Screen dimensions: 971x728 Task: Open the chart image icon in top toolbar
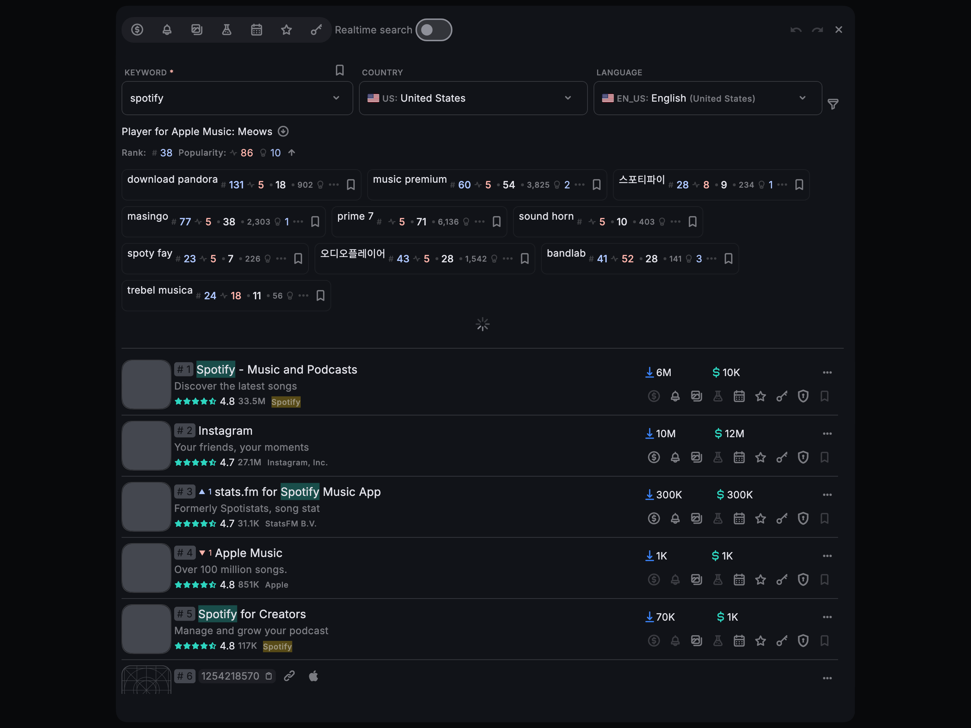pos(197,30)
